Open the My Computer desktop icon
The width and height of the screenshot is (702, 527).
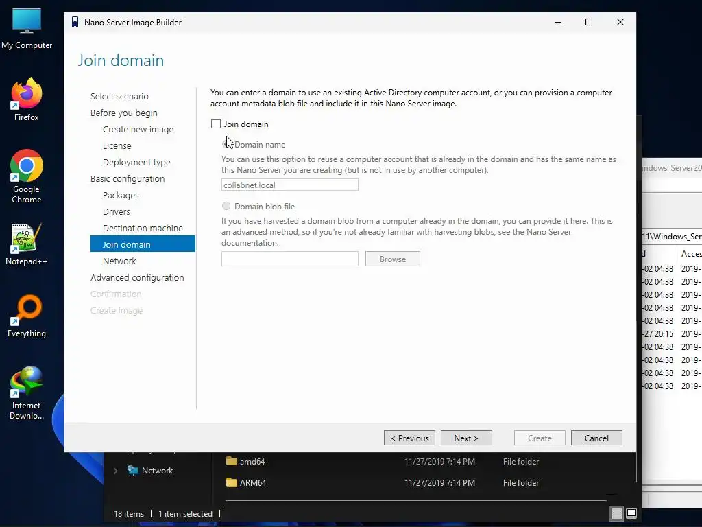(x=27, y=29)
